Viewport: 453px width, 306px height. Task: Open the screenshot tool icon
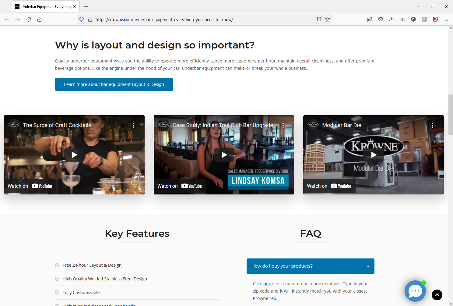370,20
